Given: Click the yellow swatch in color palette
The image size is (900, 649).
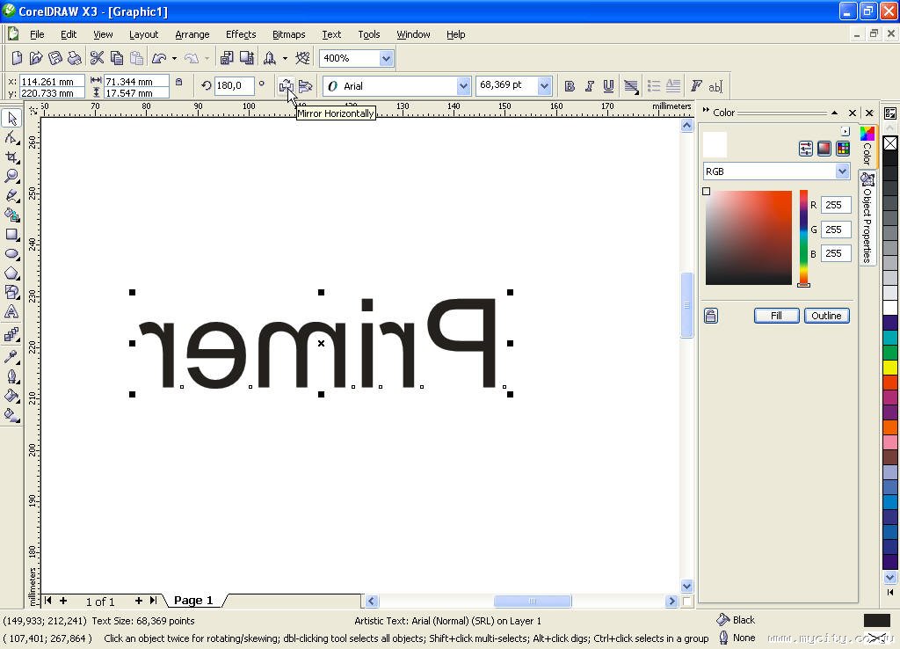Looking at the screenshot, I should pos(890,367).
